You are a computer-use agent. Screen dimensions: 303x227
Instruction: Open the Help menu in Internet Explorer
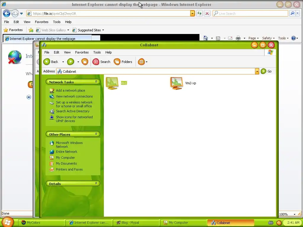coord(68,22)
